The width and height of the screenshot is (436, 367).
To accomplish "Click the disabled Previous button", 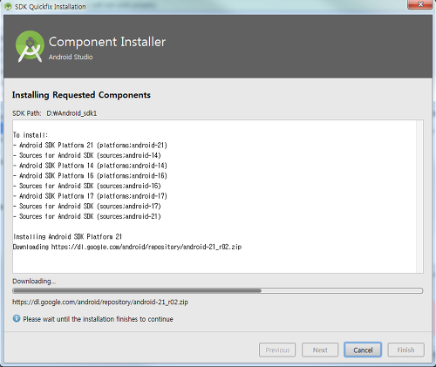I will (x=277, y=350).
